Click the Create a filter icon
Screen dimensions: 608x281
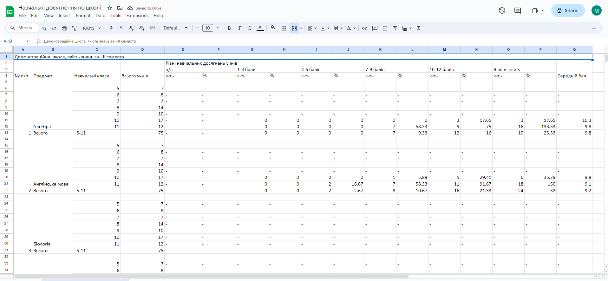(x=395, y=28)
